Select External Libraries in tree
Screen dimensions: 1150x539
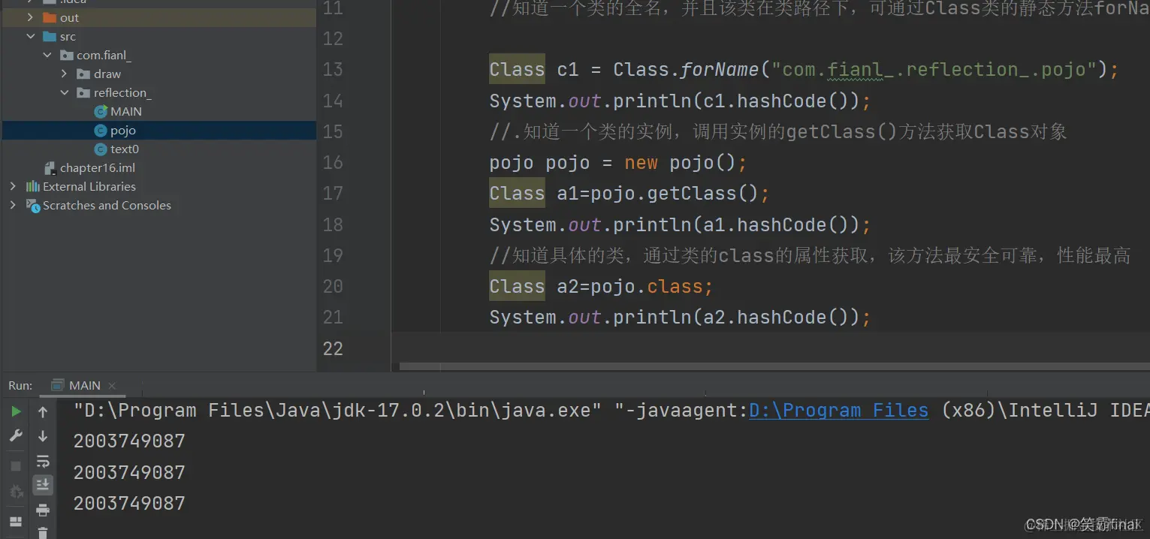(x=89, y=187)
